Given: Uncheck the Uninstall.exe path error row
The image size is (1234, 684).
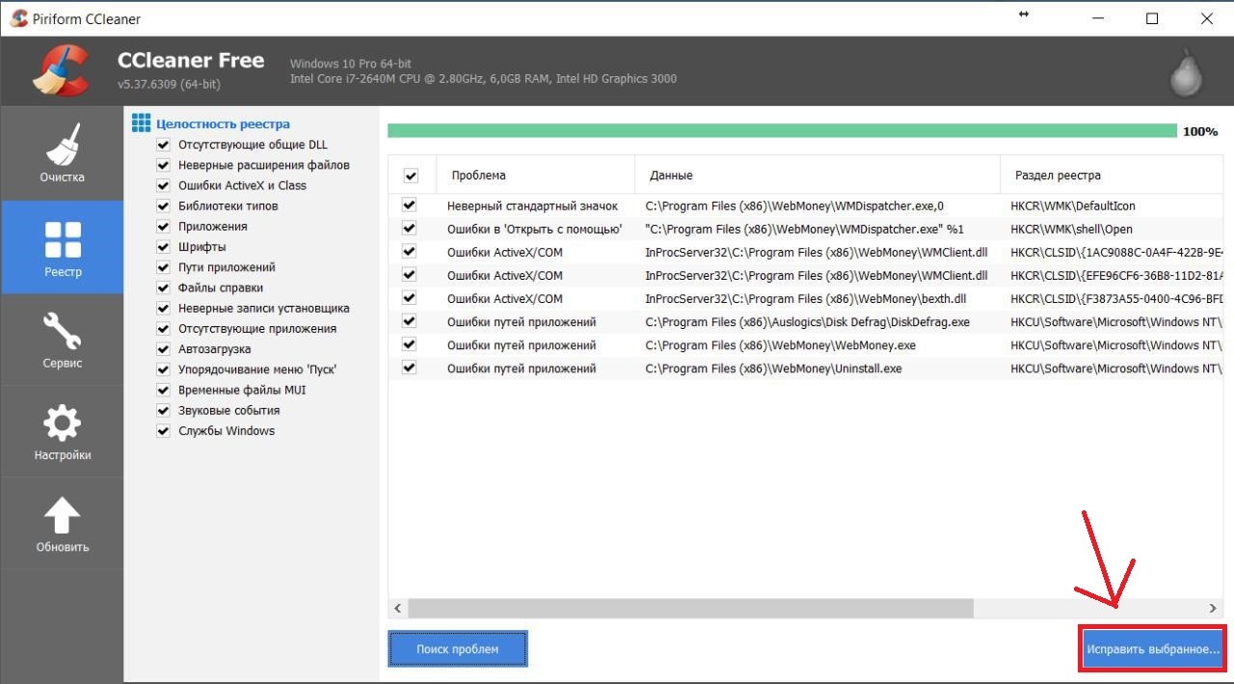Looking at the screenshot, I should [x=409, y=368].
